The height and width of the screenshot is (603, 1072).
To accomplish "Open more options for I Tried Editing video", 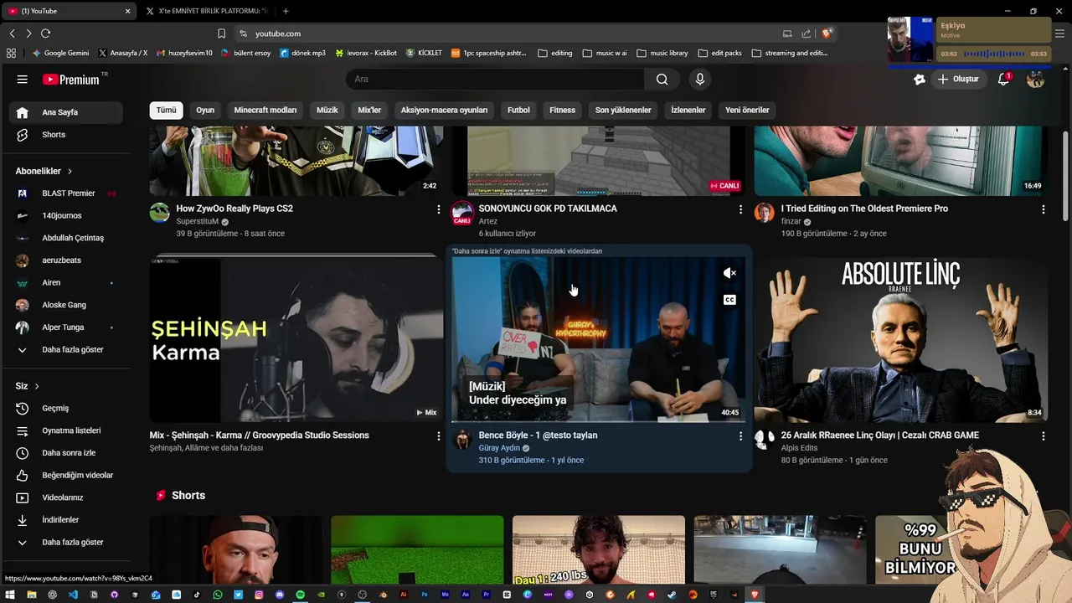I will tap(1043, 209).
